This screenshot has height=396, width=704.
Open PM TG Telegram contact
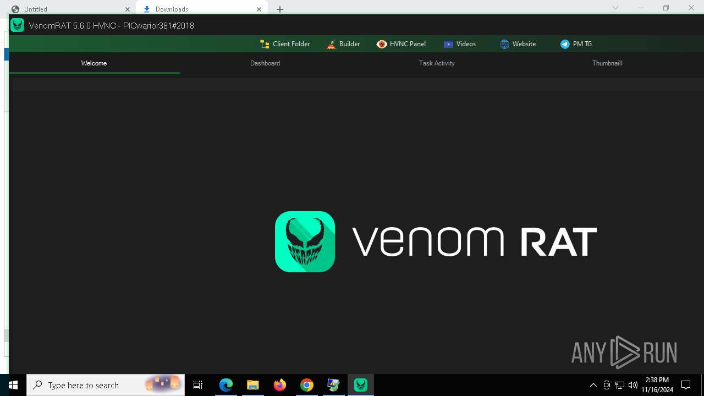(576, 44)
